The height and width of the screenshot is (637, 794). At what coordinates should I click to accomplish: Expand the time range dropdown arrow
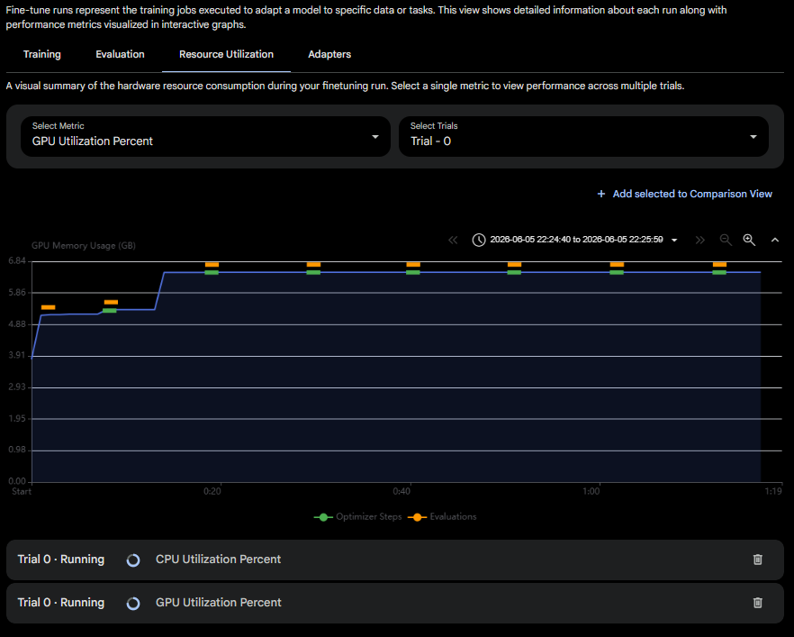[674, 240]
